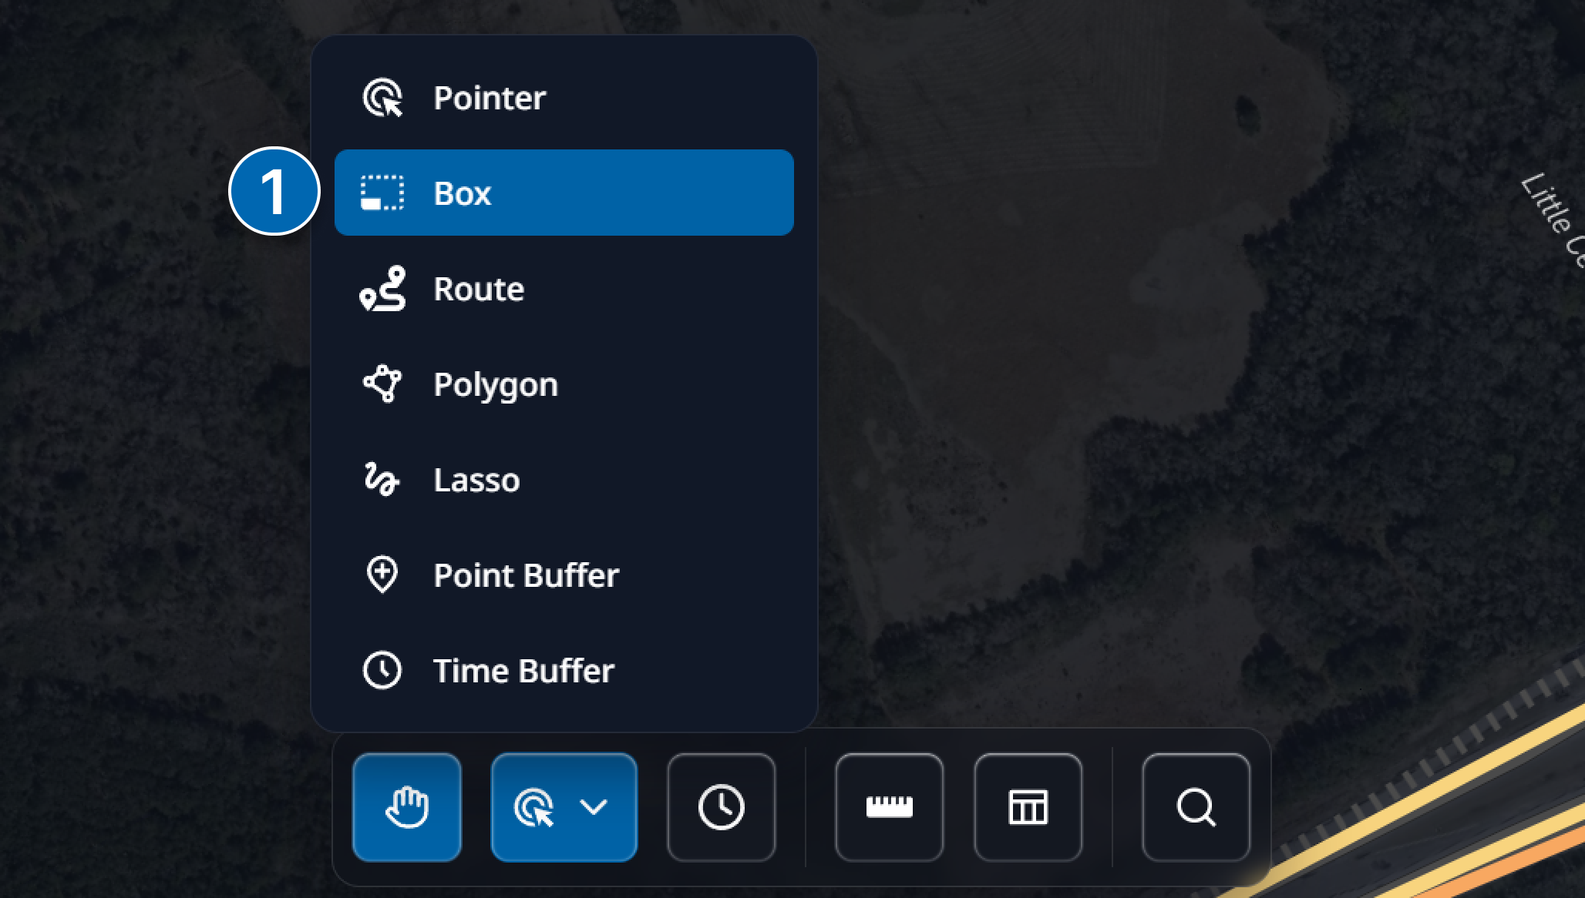Image resolution: width=1585 pixels, height=898 pixels.
Task: Click the Point Buffer pin icon
Action: [x=382, y=575]
